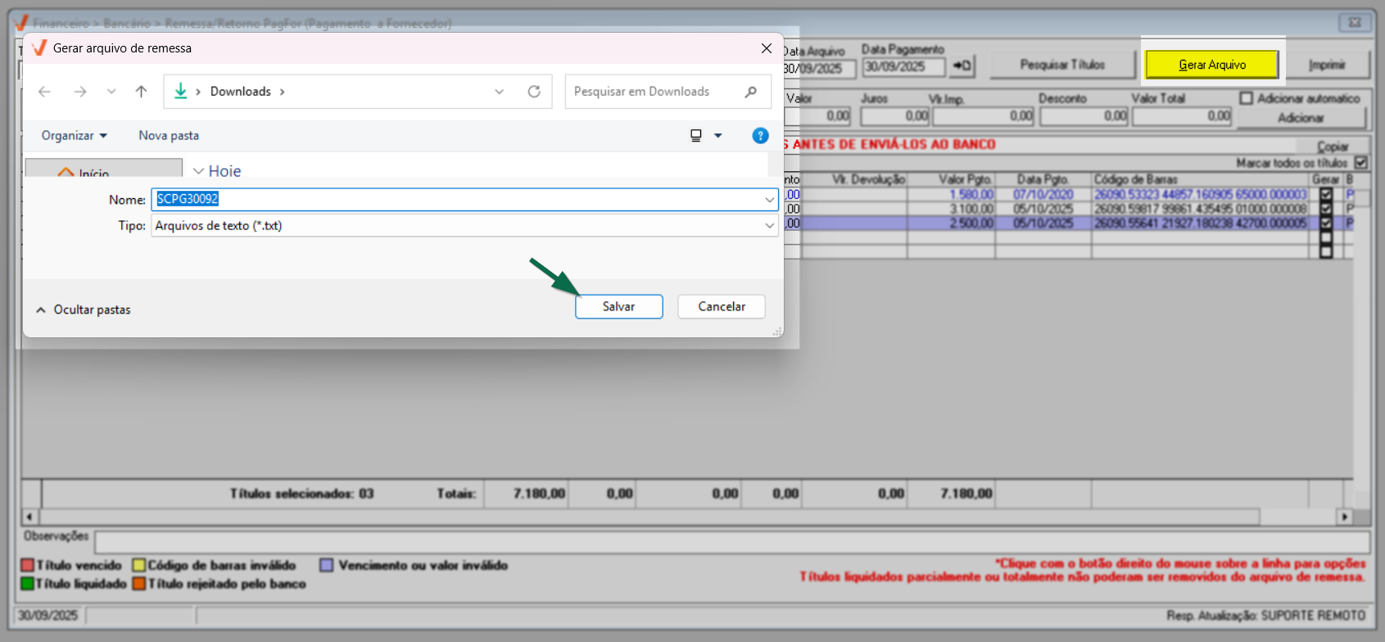Image resolution: width=1385 pixels, height=642 pixels.
Task: Create a new folder with Nova pasta
Action: click(169, 136)
